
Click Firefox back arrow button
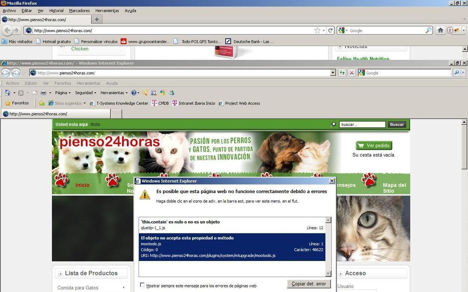[x=8, y=31]
